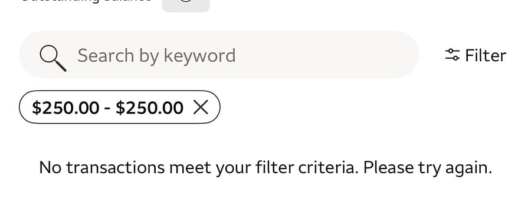
Task: Place cursor in the keyword search bar
Action: tap(219, 54)
